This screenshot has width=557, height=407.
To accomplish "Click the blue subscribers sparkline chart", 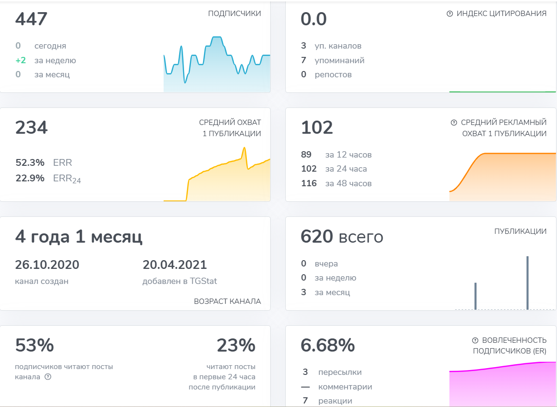I will coord(217,64).
